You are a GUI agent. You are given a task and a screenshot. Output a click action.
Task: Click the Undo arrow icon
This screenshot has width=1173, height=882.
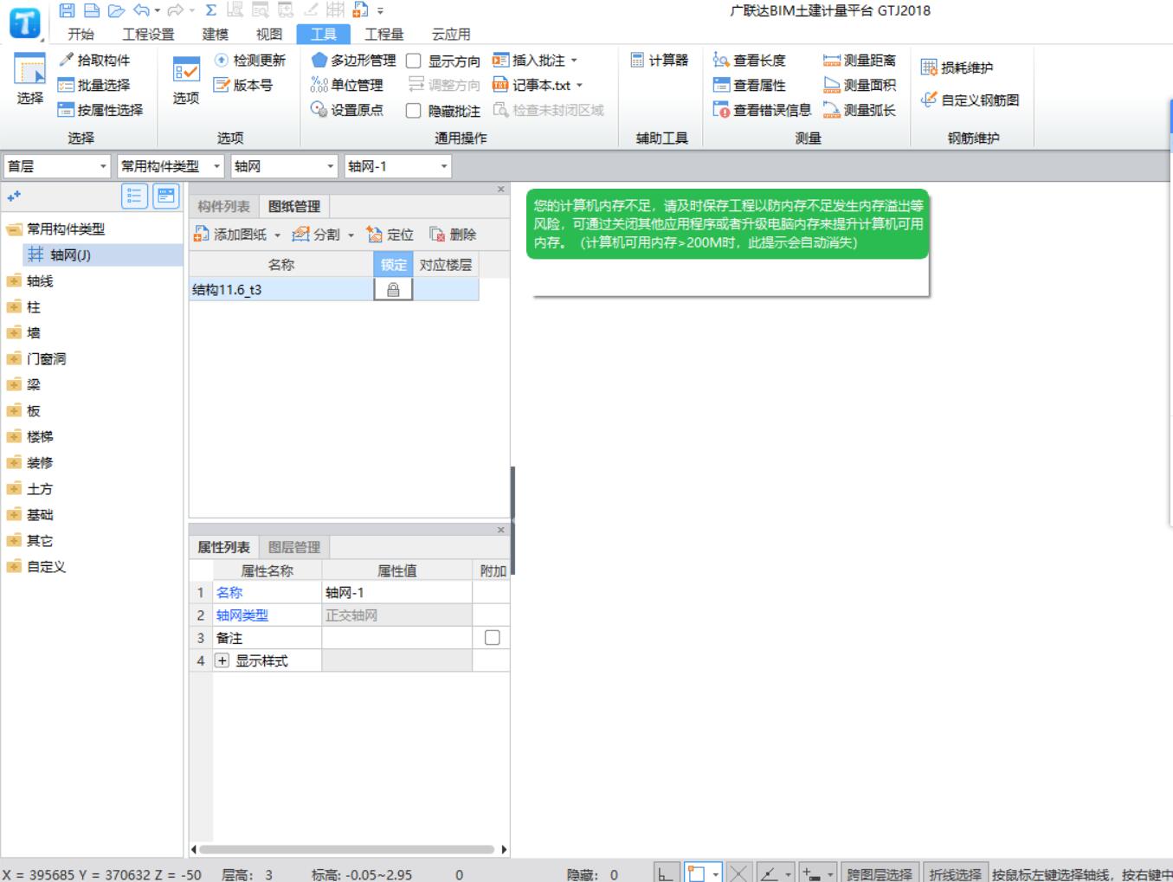(x=141, y=10)
